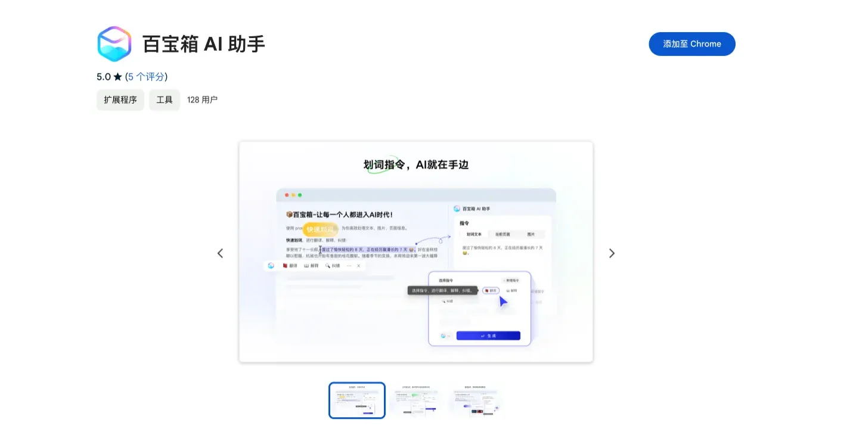The width and height of the screenshot is (856, 444).
Task: Select the 翻译 icon in the floating toolbar
Action: [286, 265]
